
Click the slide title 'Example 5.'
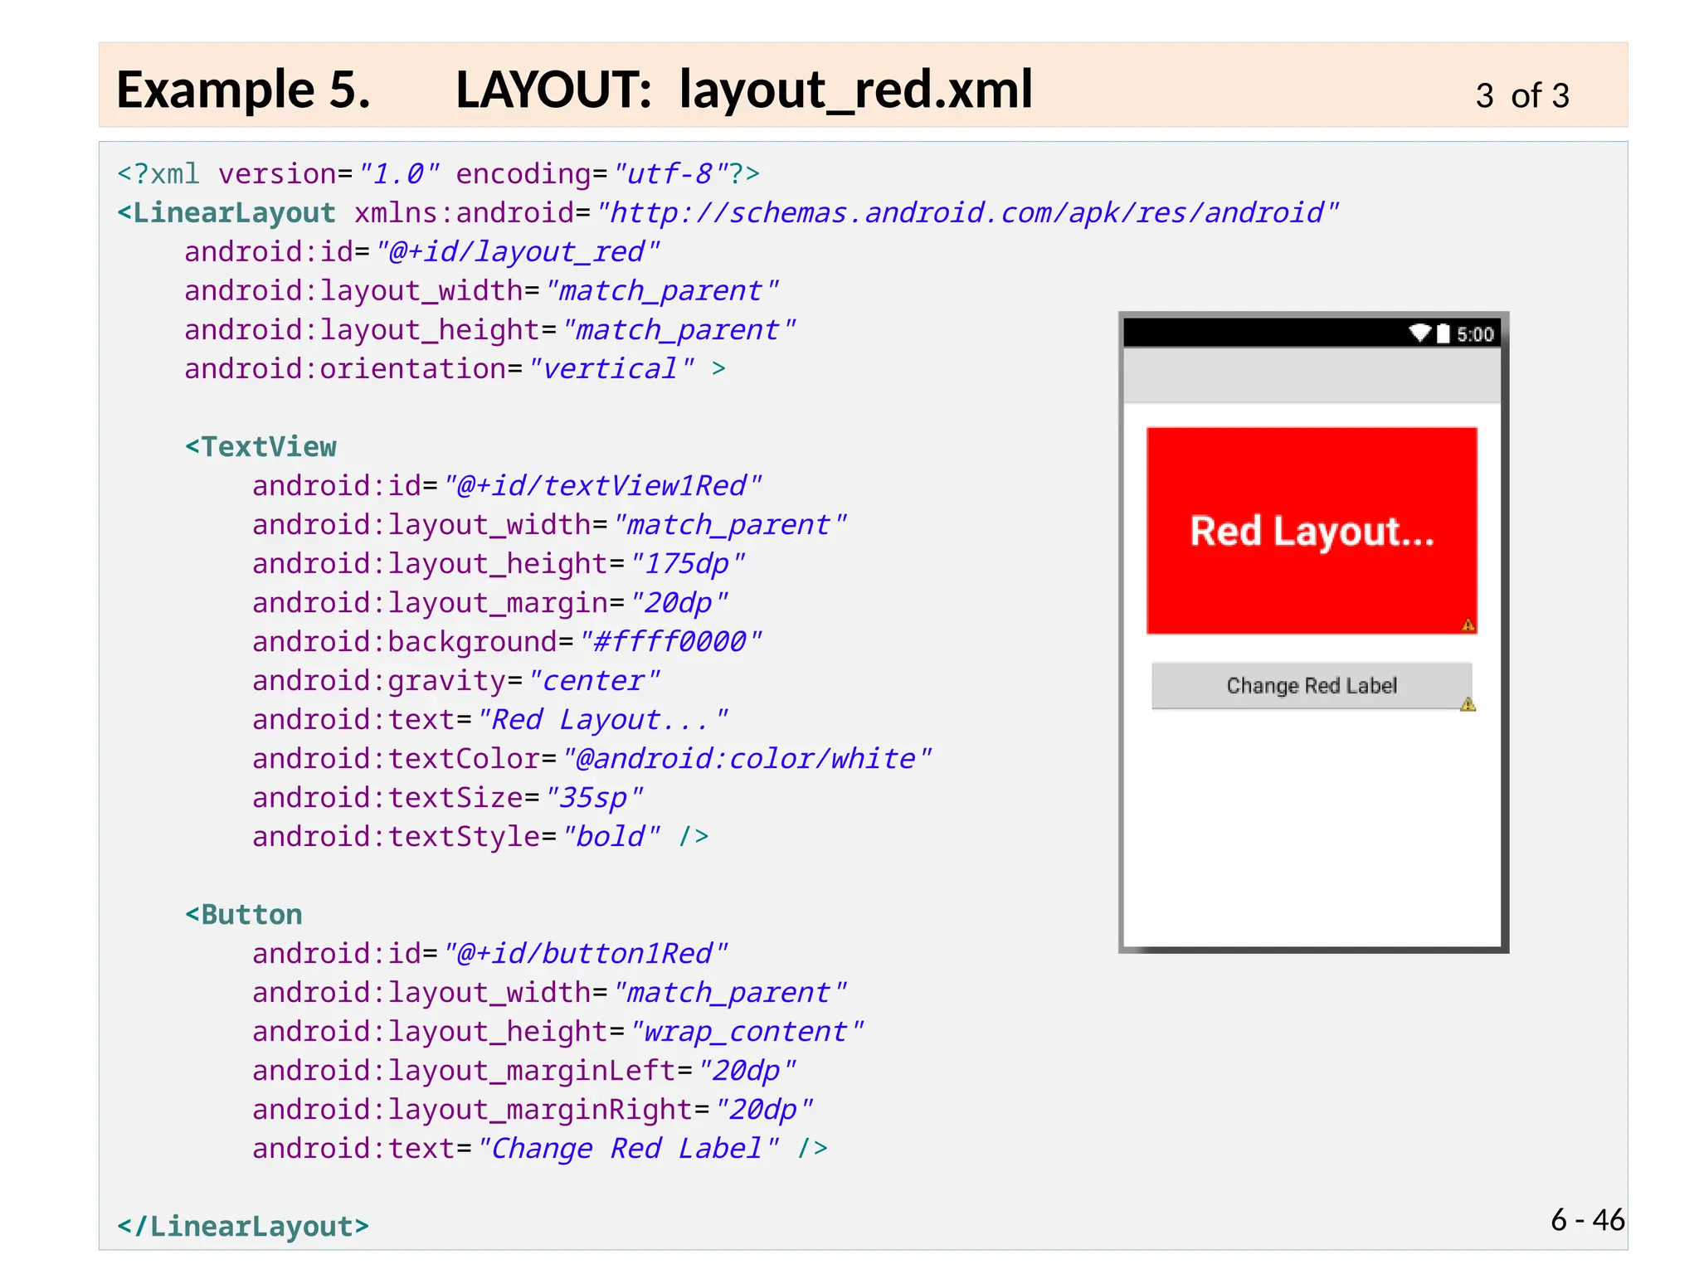243,90
